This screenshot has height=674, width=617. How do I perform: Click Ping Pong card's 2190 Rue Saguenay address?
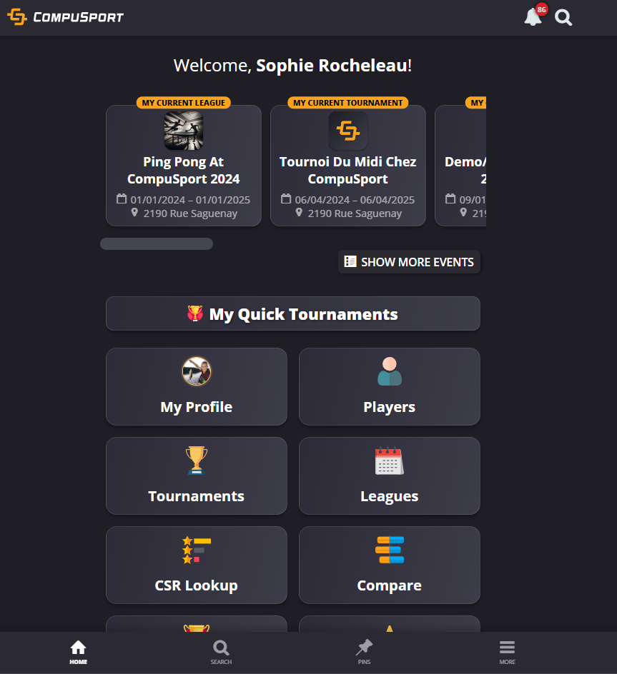coord(190,213)
